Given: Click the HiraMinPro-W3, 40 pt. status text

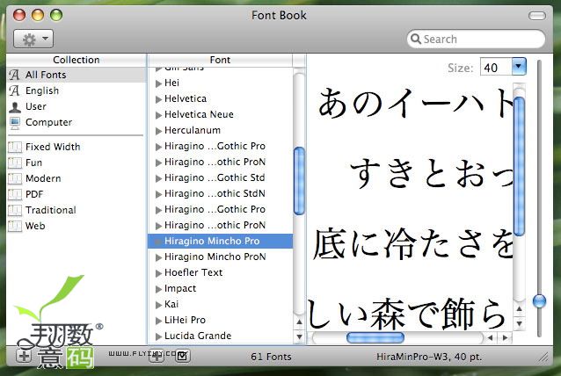Looking at the screenshot, I should [x=429, y=357].
